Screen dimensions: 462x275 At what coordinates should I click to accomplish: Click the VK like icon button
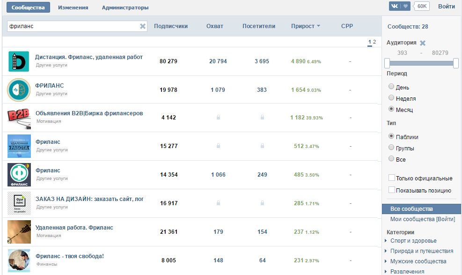point(400,6)
